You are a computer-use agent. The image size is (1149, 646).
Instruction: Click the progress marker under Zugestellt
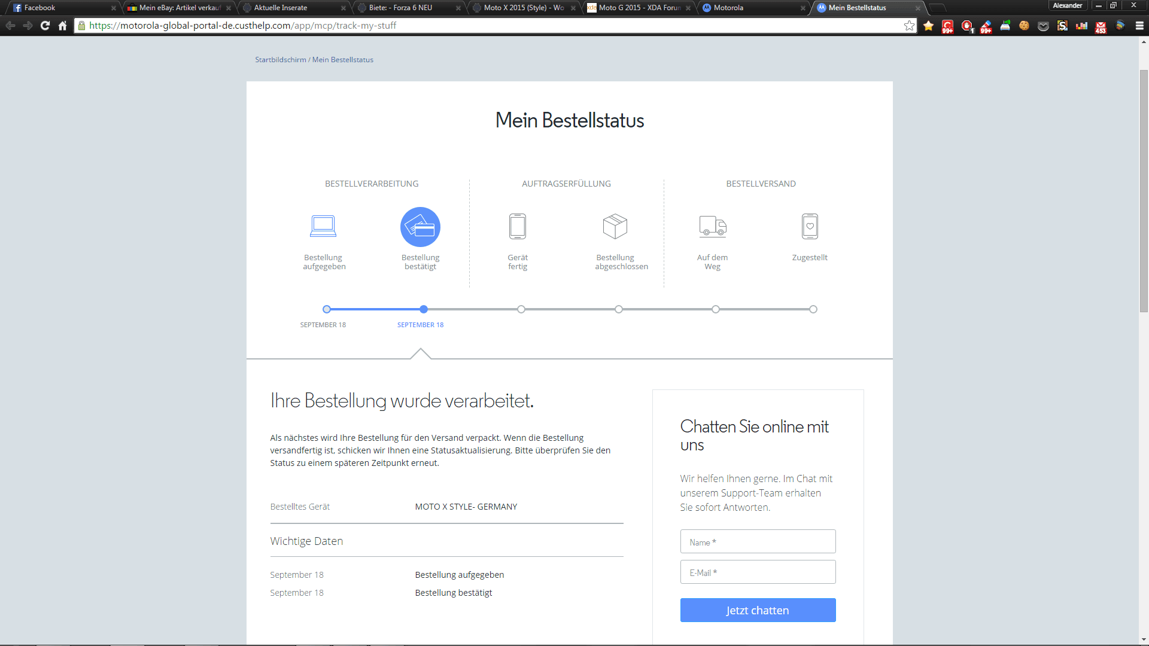click(813, 309)
